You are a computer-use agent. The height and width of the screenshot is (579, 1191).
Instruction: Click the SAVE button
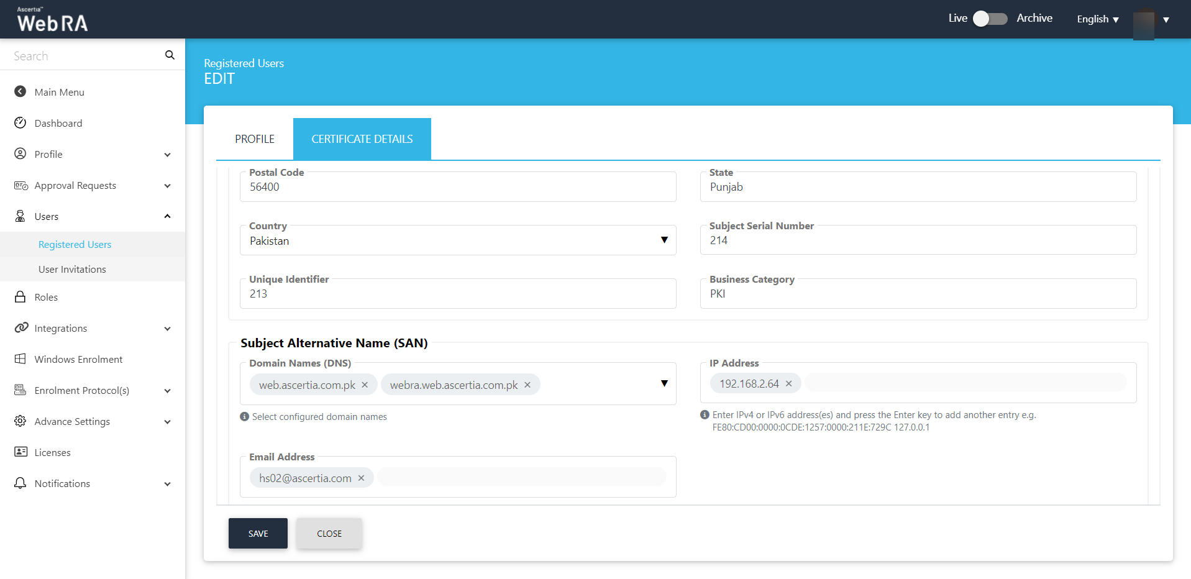(x=258, y=534)
